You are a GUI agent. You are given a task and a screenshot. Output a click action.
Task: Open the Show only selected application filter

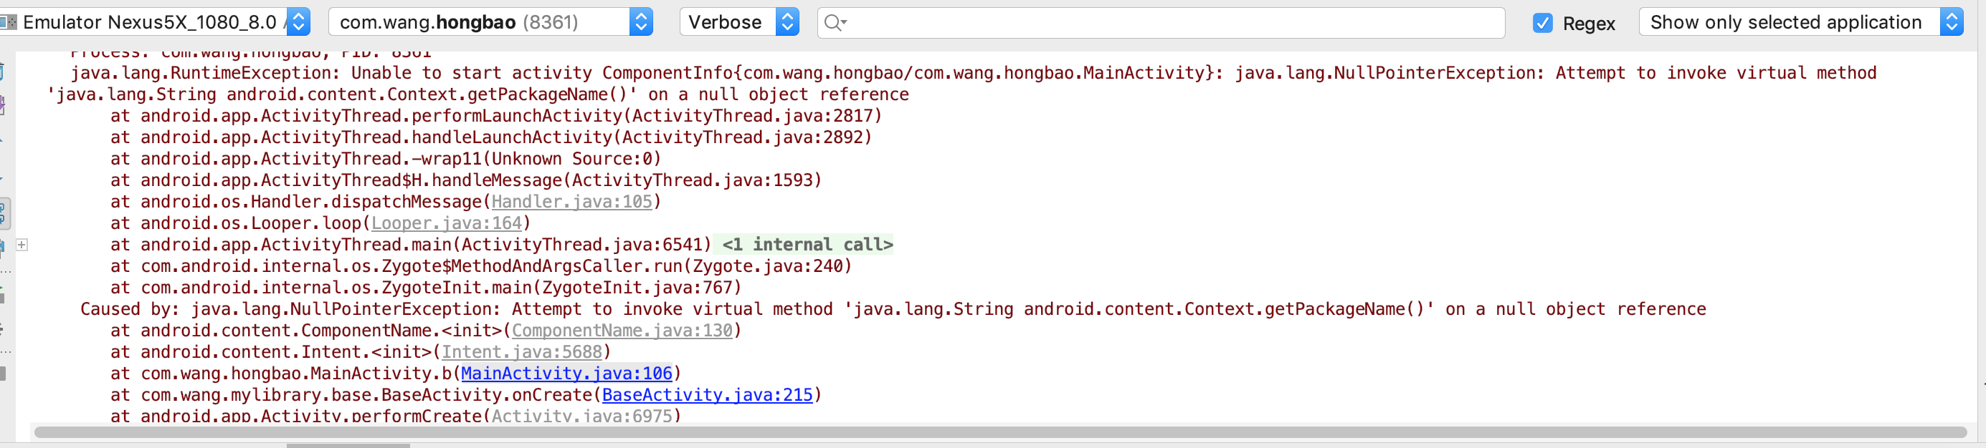point(1953,21)
